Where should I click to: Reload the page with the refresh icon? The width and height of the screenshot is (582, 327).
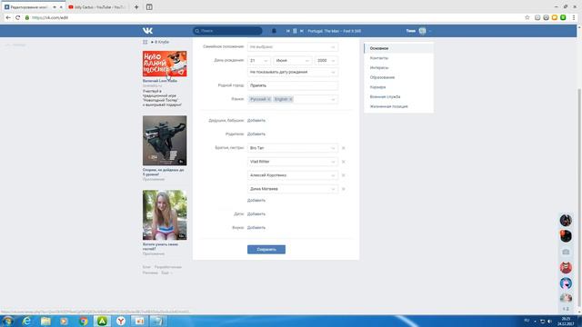[17, 17]
